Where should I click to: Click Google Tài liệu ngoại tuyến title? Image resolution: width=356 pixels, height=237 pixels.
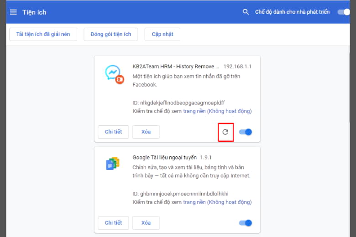pos(165,157)
